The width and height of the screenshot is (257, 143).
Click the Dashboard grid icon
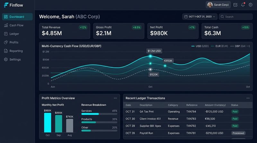[x=6, y=17]
